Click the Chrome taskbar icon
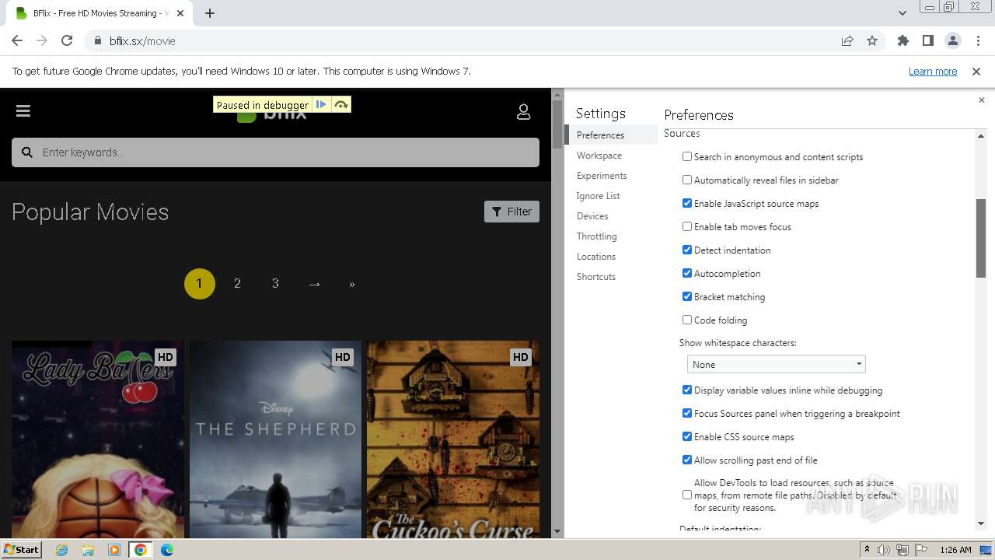995x560 pixels. [141, 550]
